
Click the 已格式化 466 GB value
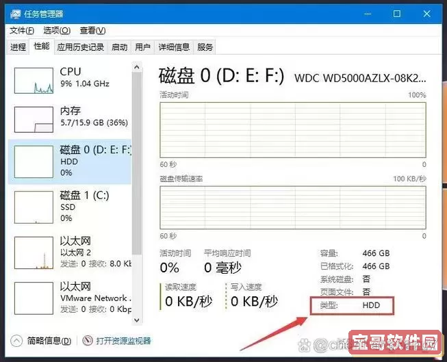tap(376, 266)
